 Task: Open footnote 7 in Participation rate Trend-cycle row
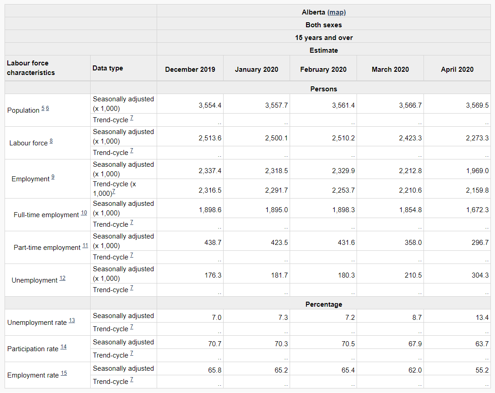(x=132, y=353)
